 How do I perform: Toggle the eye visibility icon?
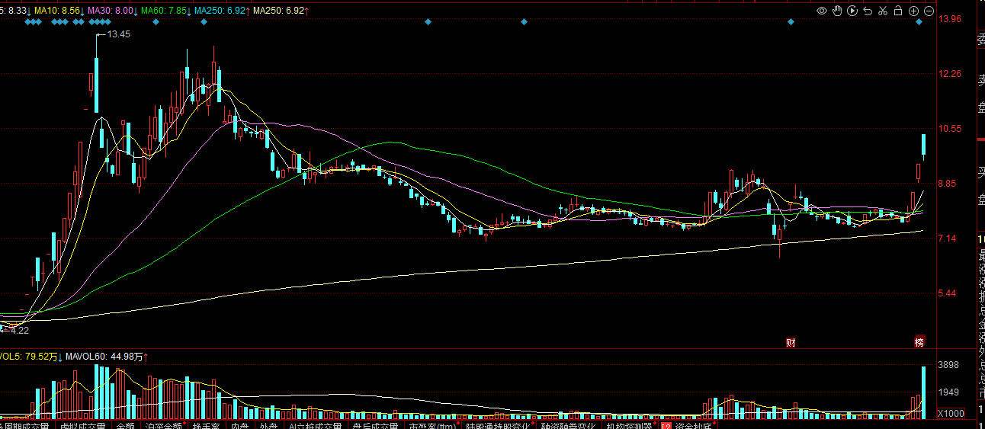click(x=821, y=11)
